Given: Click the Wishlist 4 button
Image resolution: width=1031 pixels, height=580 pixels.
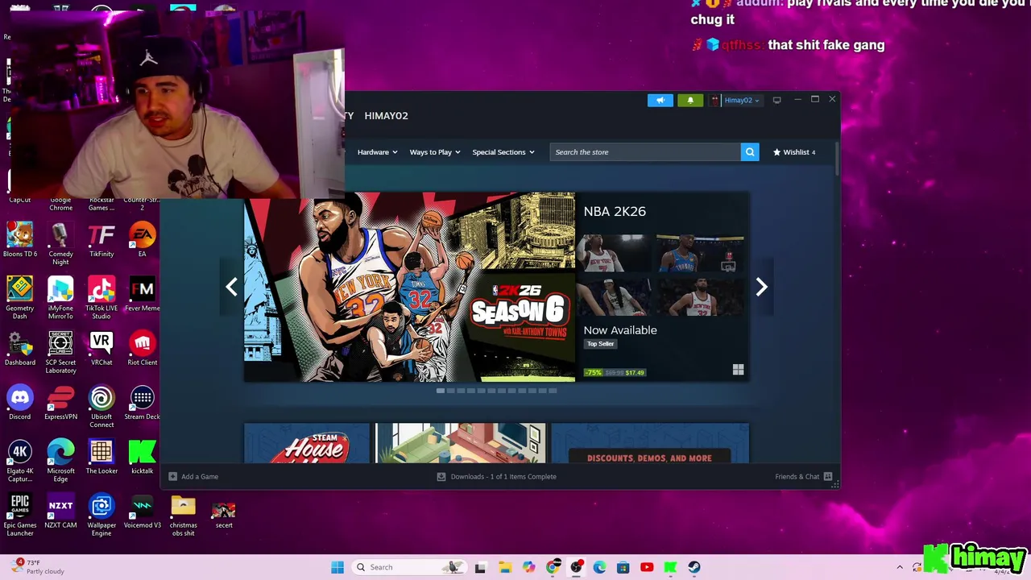Looking at the screenshot, I should (x=794, y=152).
